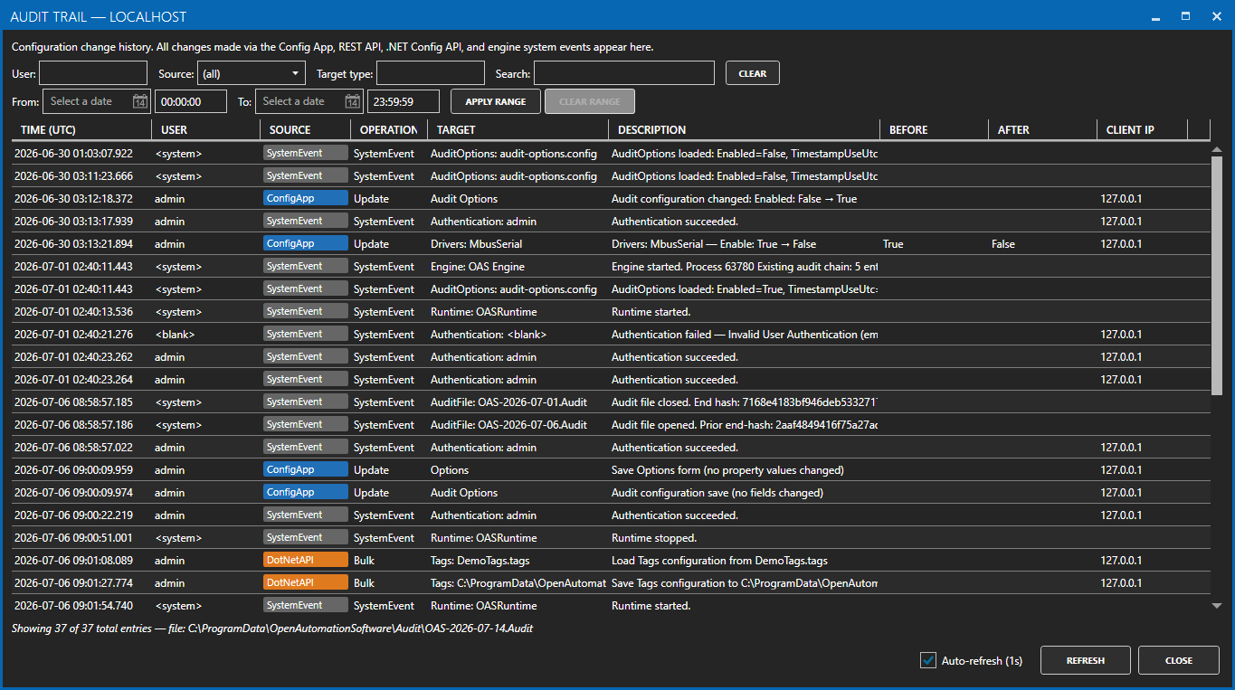Sort by DESCRIPTION column header
The width and height of the screenshot is (1235, 690).
743,130
